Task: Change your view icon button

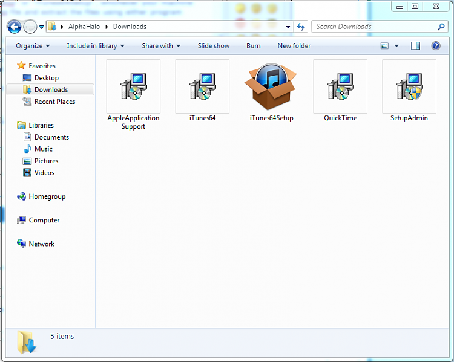Action: 384,46
